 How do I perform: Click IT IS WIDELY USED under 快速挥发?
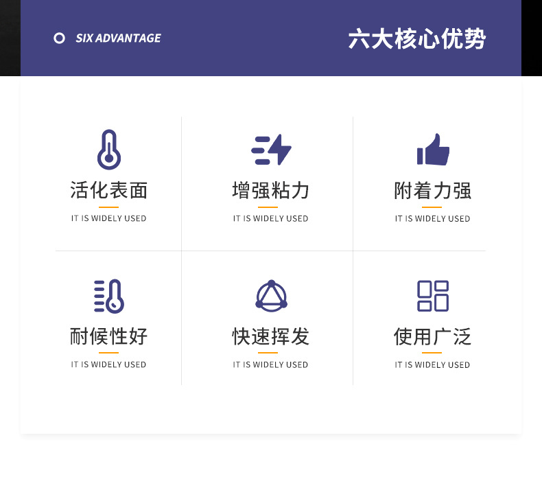(x=271, y=364)
